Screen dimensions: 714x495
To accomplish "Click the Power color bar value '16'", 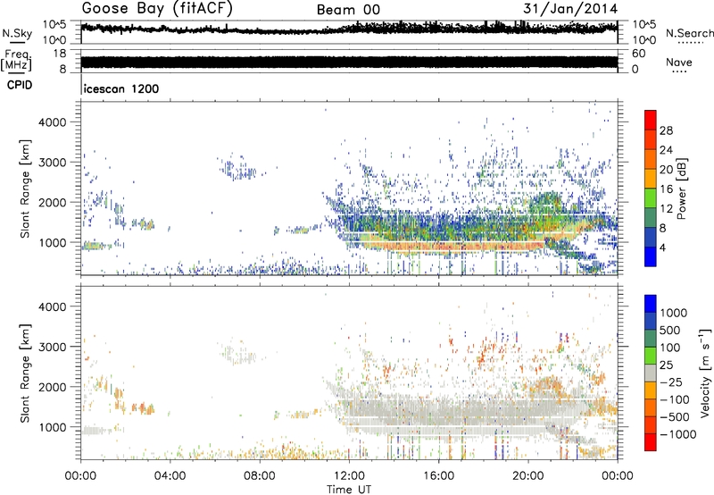I will click(666, 189).
